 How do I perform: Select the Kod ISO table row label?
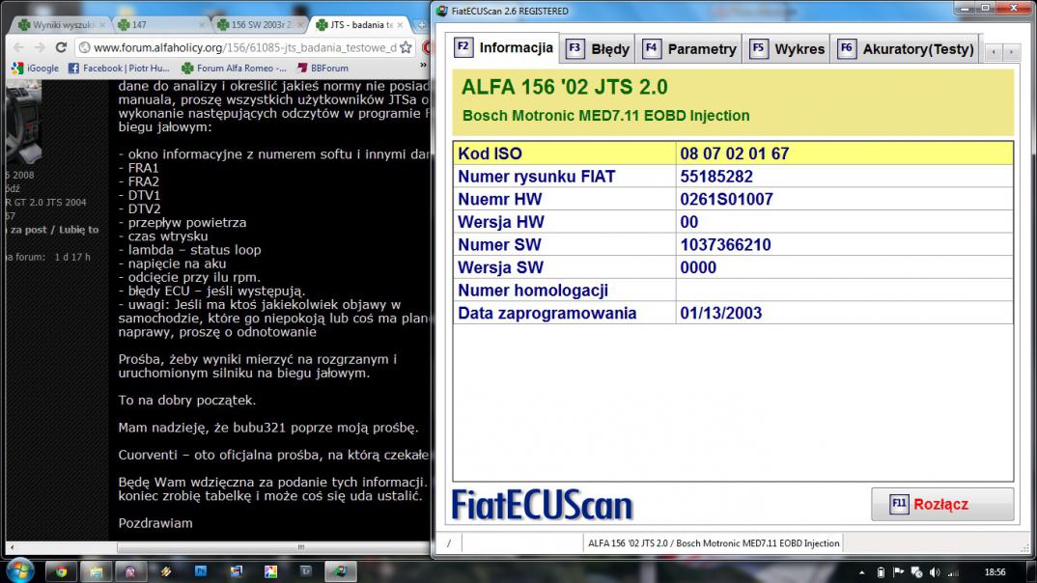[490, 153]
